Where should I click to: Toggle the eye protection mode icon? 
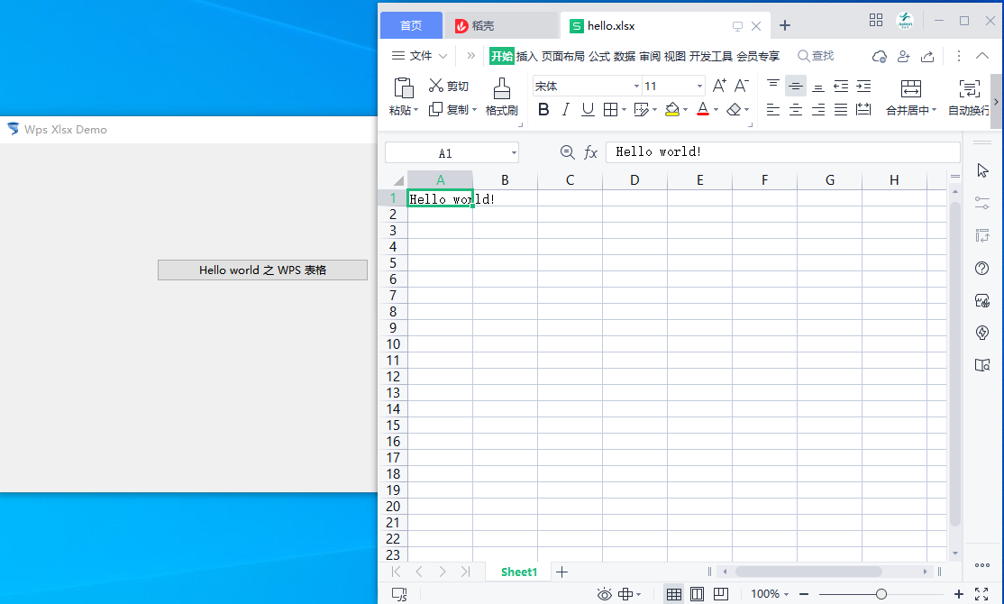604,594
